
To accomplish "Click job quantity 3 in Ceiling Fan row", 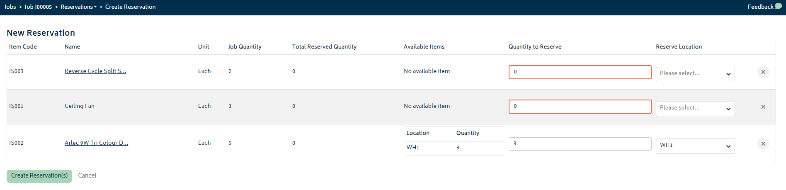I will coord(230,106).
